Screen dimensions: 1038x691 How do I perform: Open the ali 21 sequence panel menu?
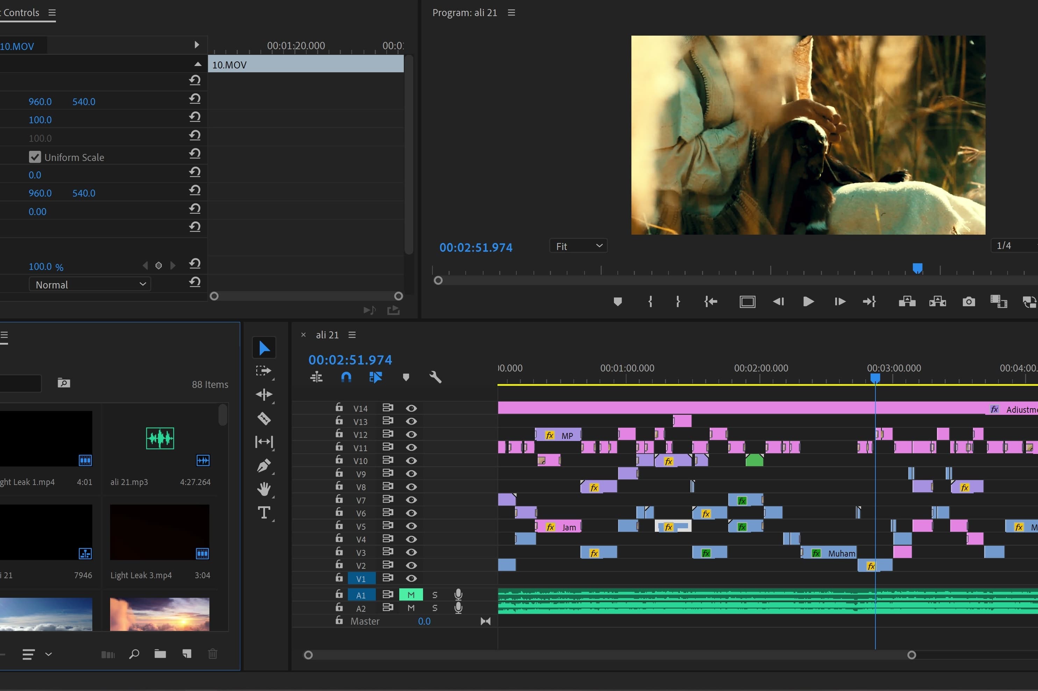352,335
